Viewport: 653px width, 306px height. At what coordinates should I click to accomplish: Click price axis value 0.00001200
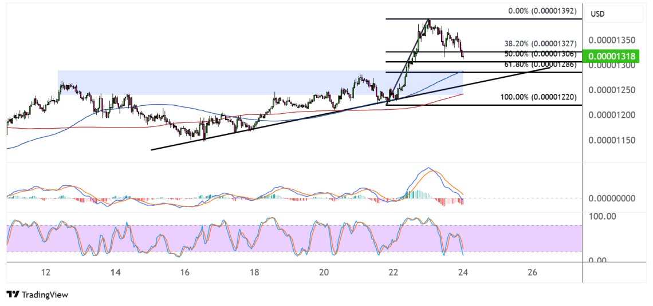[612, 115]
